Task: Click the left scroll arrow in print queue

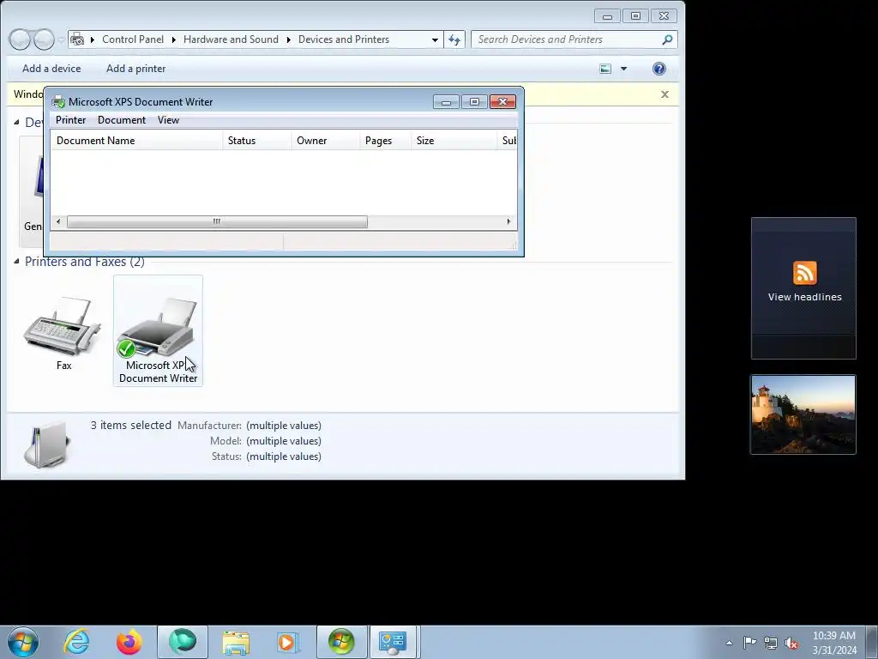Action: [58, 222]
